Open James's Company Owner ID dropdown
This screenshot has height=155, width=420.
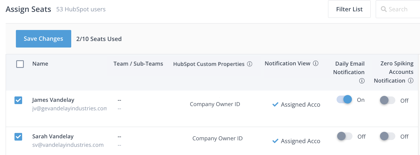(215, 104)
